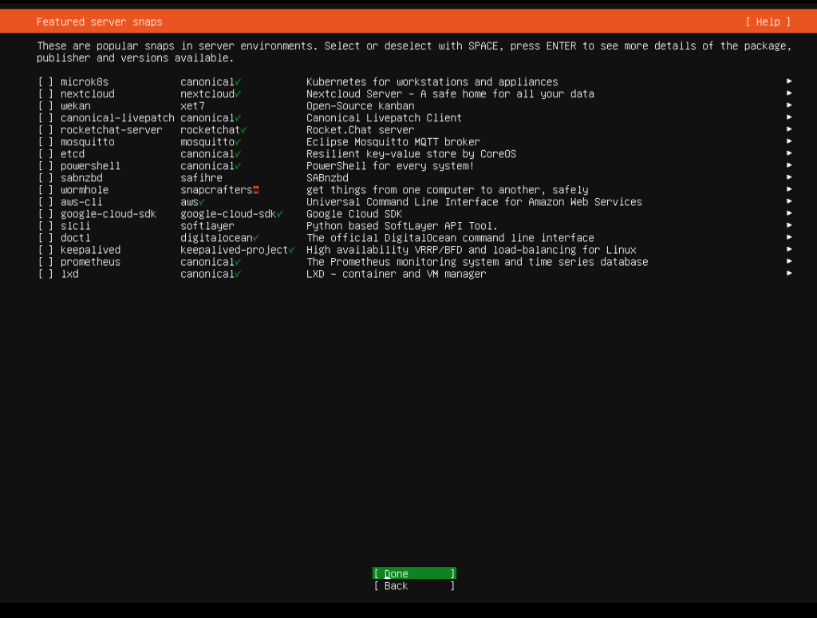The image size is (817, 618).
Task: Expand the wekan row details arrow
Action: [788, 106]
